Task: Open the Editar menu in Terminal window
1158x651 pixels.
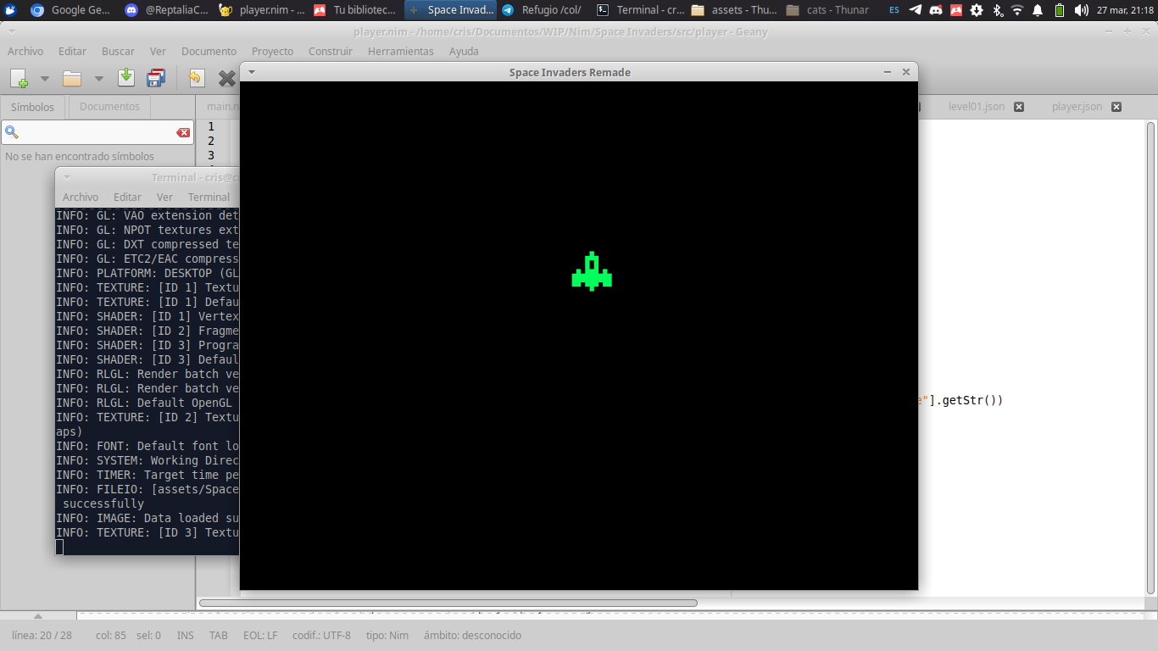Action: pos(127,197)
